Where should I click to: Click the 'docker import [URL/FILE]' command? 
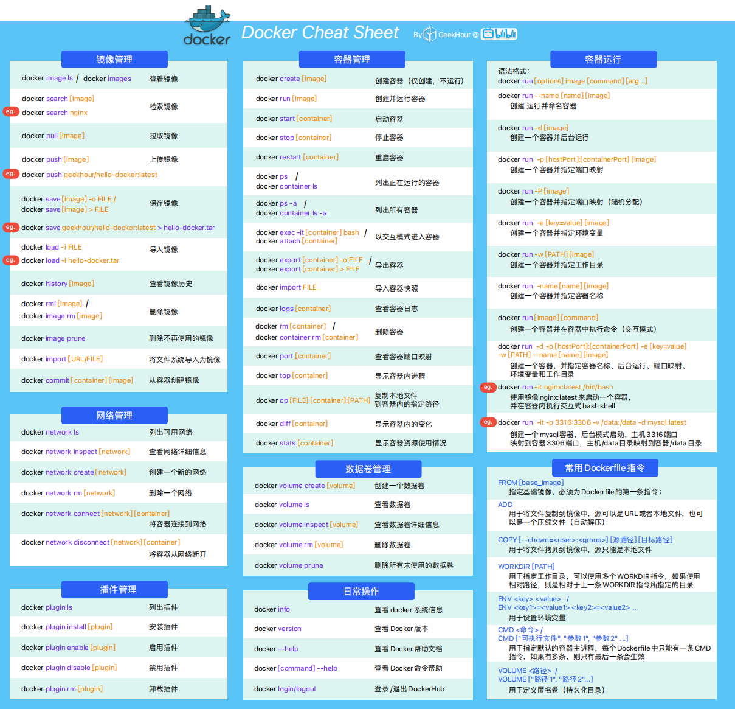(62, 359)
